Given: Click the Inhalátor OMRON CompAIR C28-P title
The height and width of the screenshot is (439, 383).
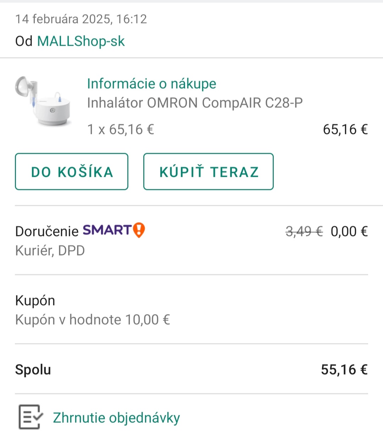Looking at the screenshot, I should 195,103.
